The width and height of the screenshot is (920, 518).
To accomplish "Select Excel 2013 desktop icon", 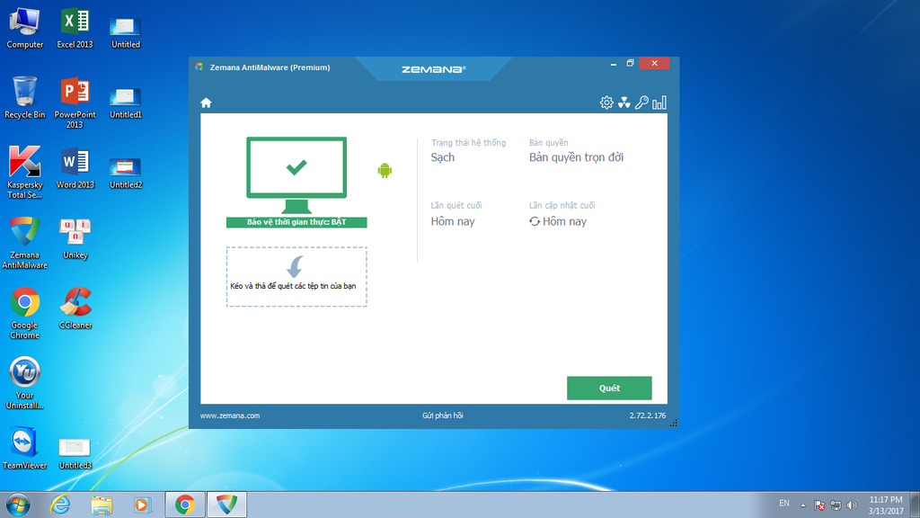I will [75, 28].
